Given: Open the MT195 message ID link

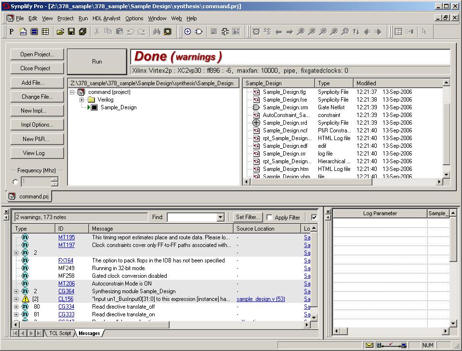Looking at the screenshot, I should 66,237.
